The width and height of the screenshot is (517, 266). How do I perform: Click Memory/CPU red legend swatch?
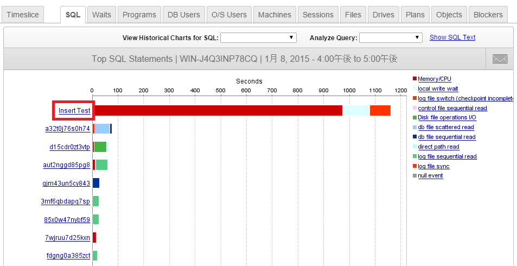tap(415, 79)
